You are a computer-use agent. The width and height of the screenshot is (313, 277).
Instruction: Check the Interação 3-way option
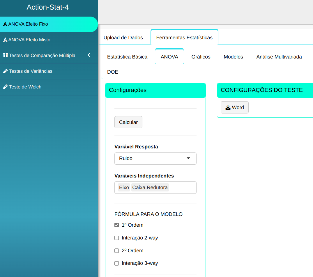click(117, 263)
